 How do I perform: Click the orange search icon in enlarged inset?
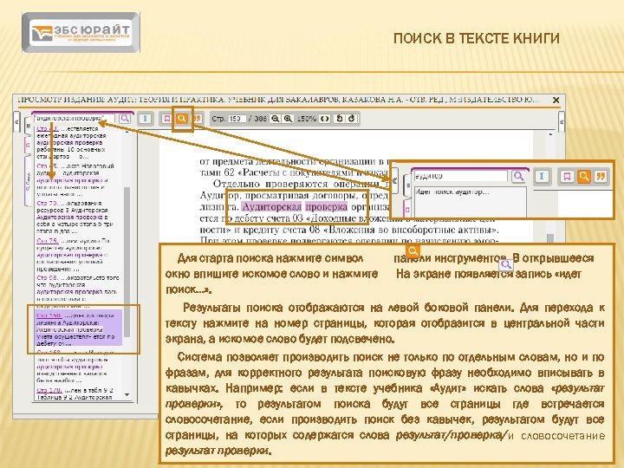click(x=584, y=176)
